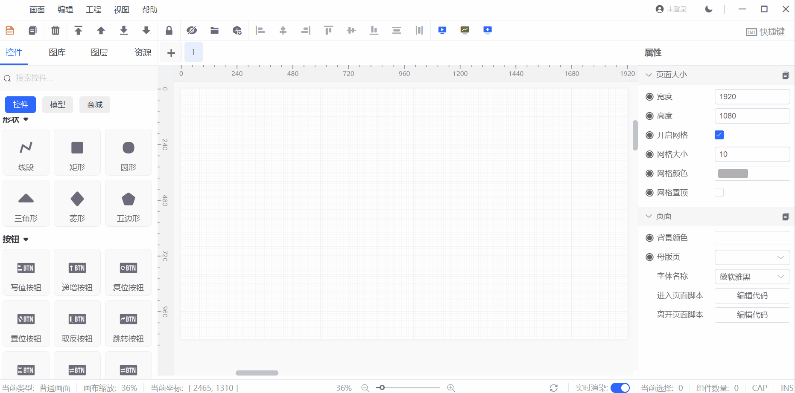Toggle the real-time rendering (实时渲染) switch
The width and height of the screenshot is (795, 393).
[620, 387]
